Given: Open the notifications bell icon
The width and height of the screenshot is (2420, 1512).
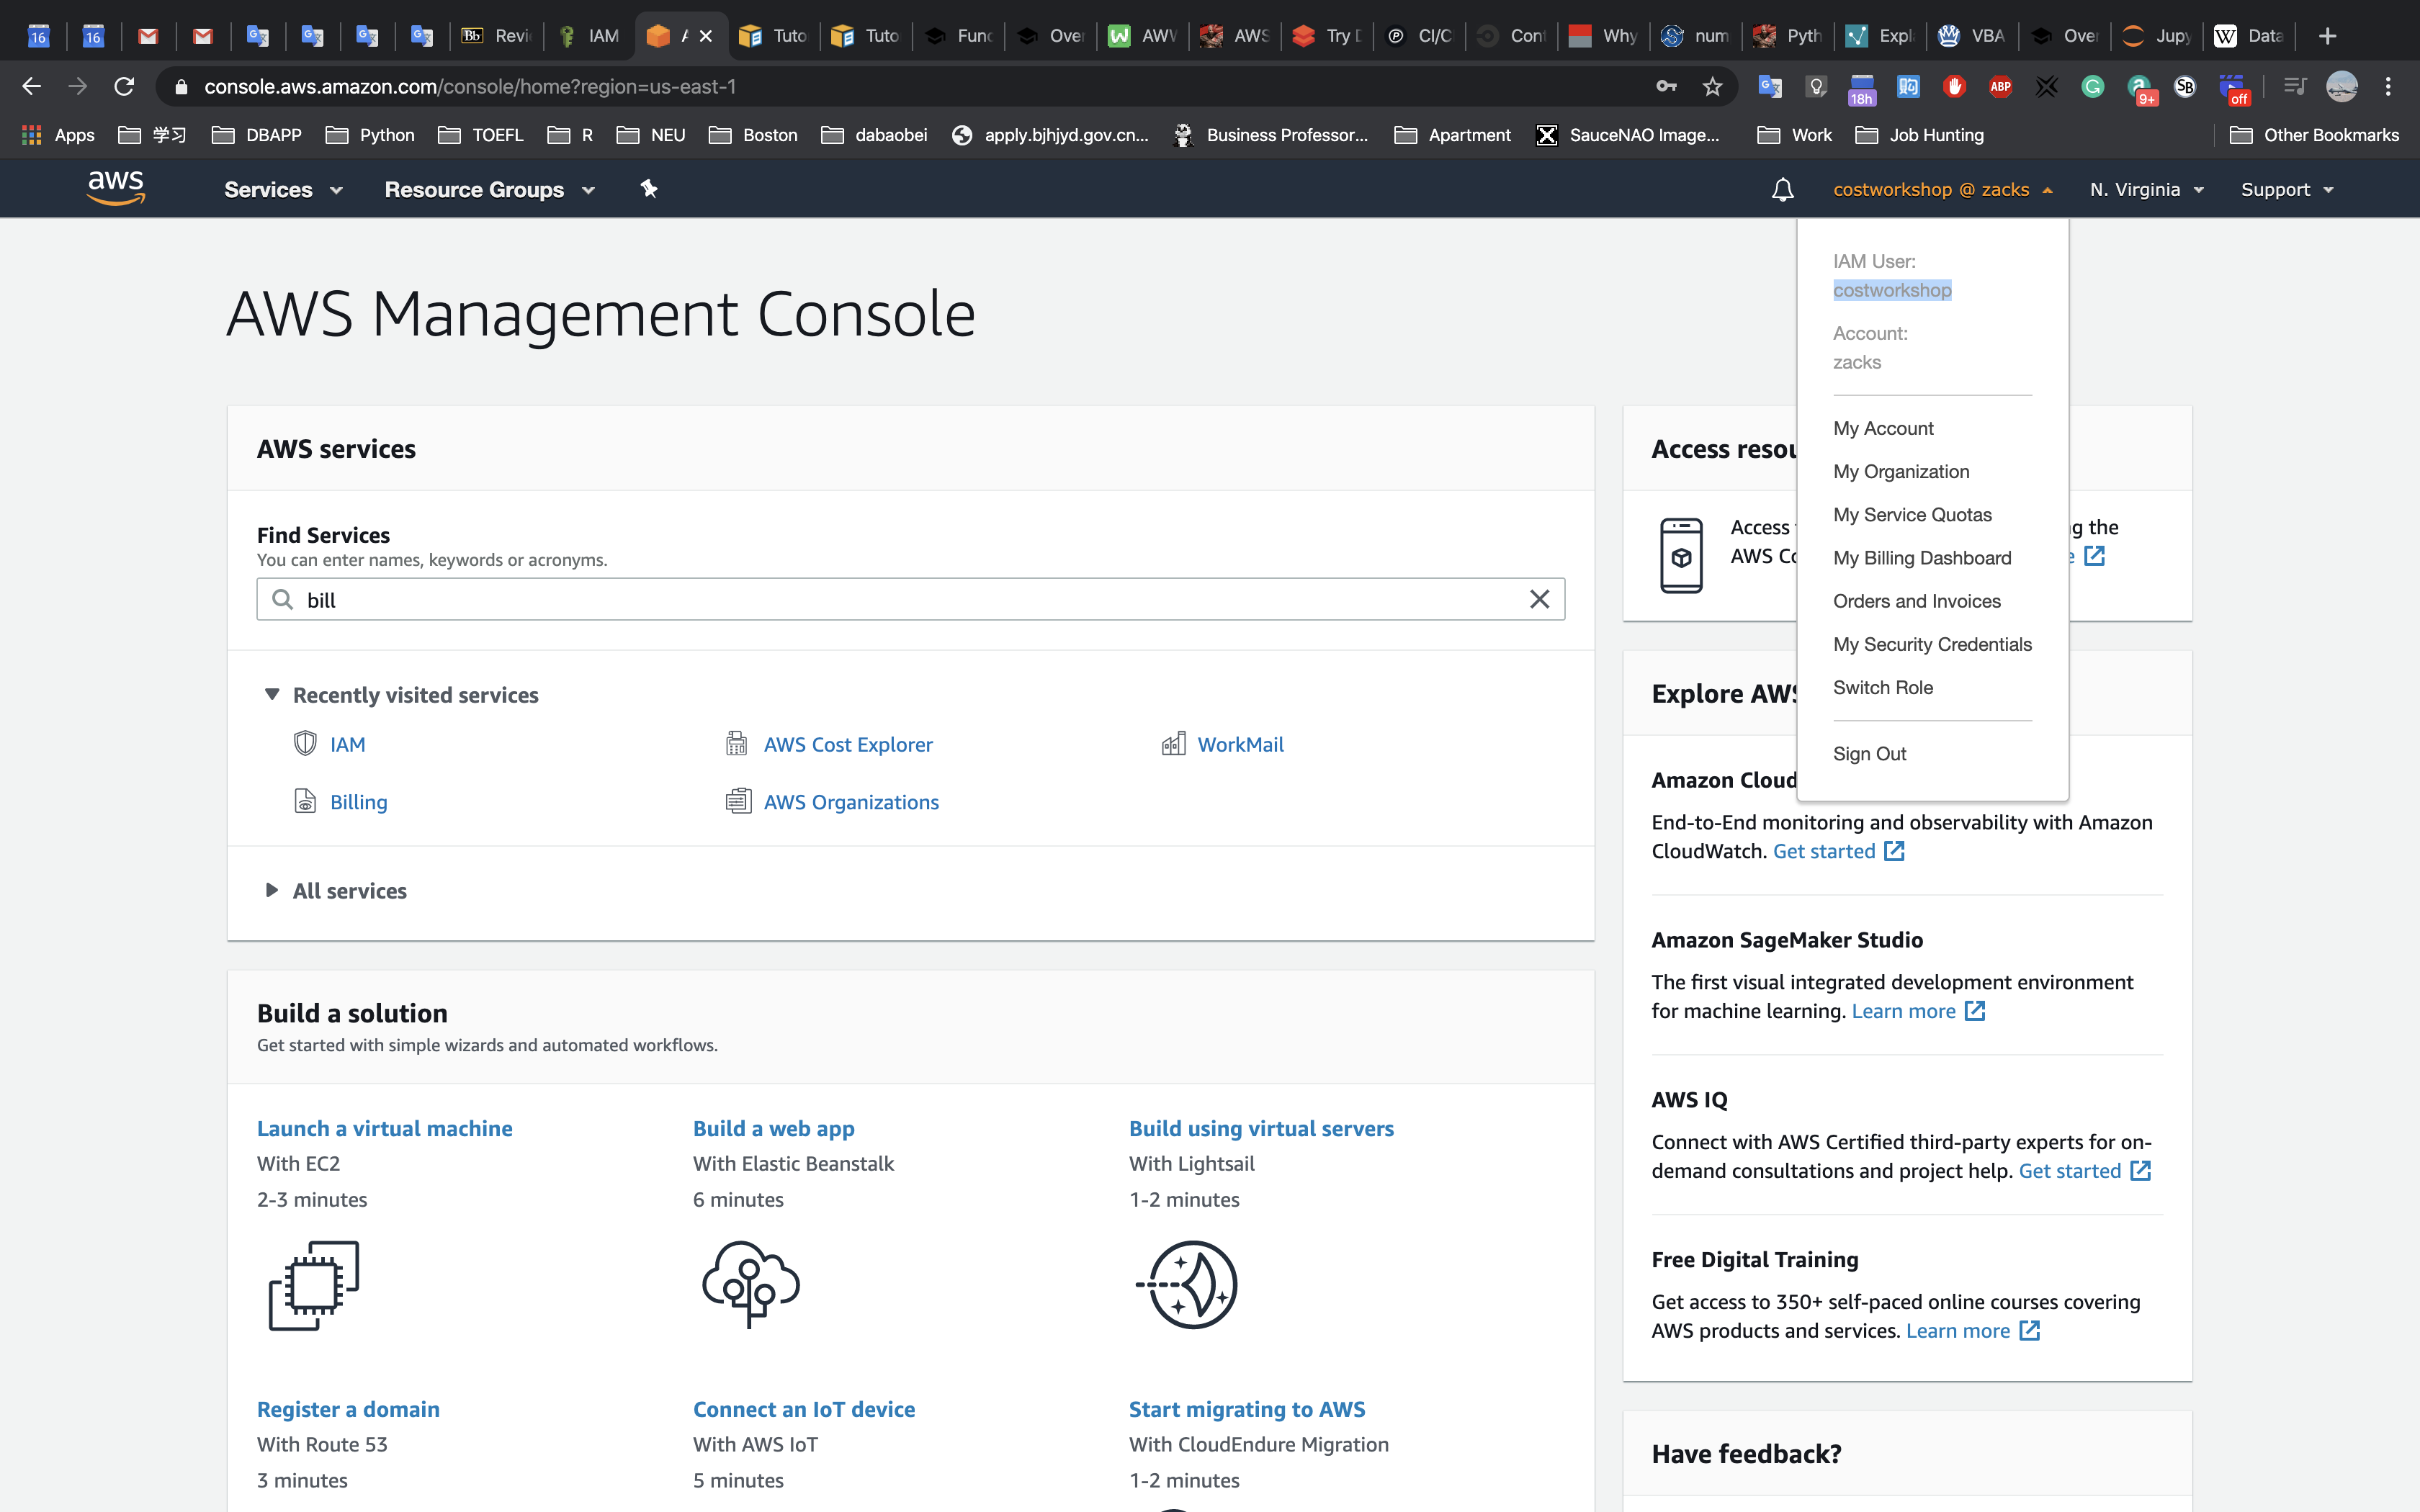Looking at the screenshot, I should (x=1782, y=189).
